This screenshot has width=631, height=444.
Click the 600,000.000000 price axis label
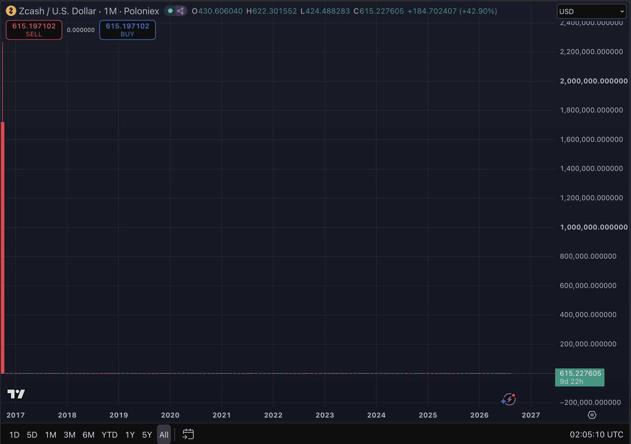coord(588,286)
